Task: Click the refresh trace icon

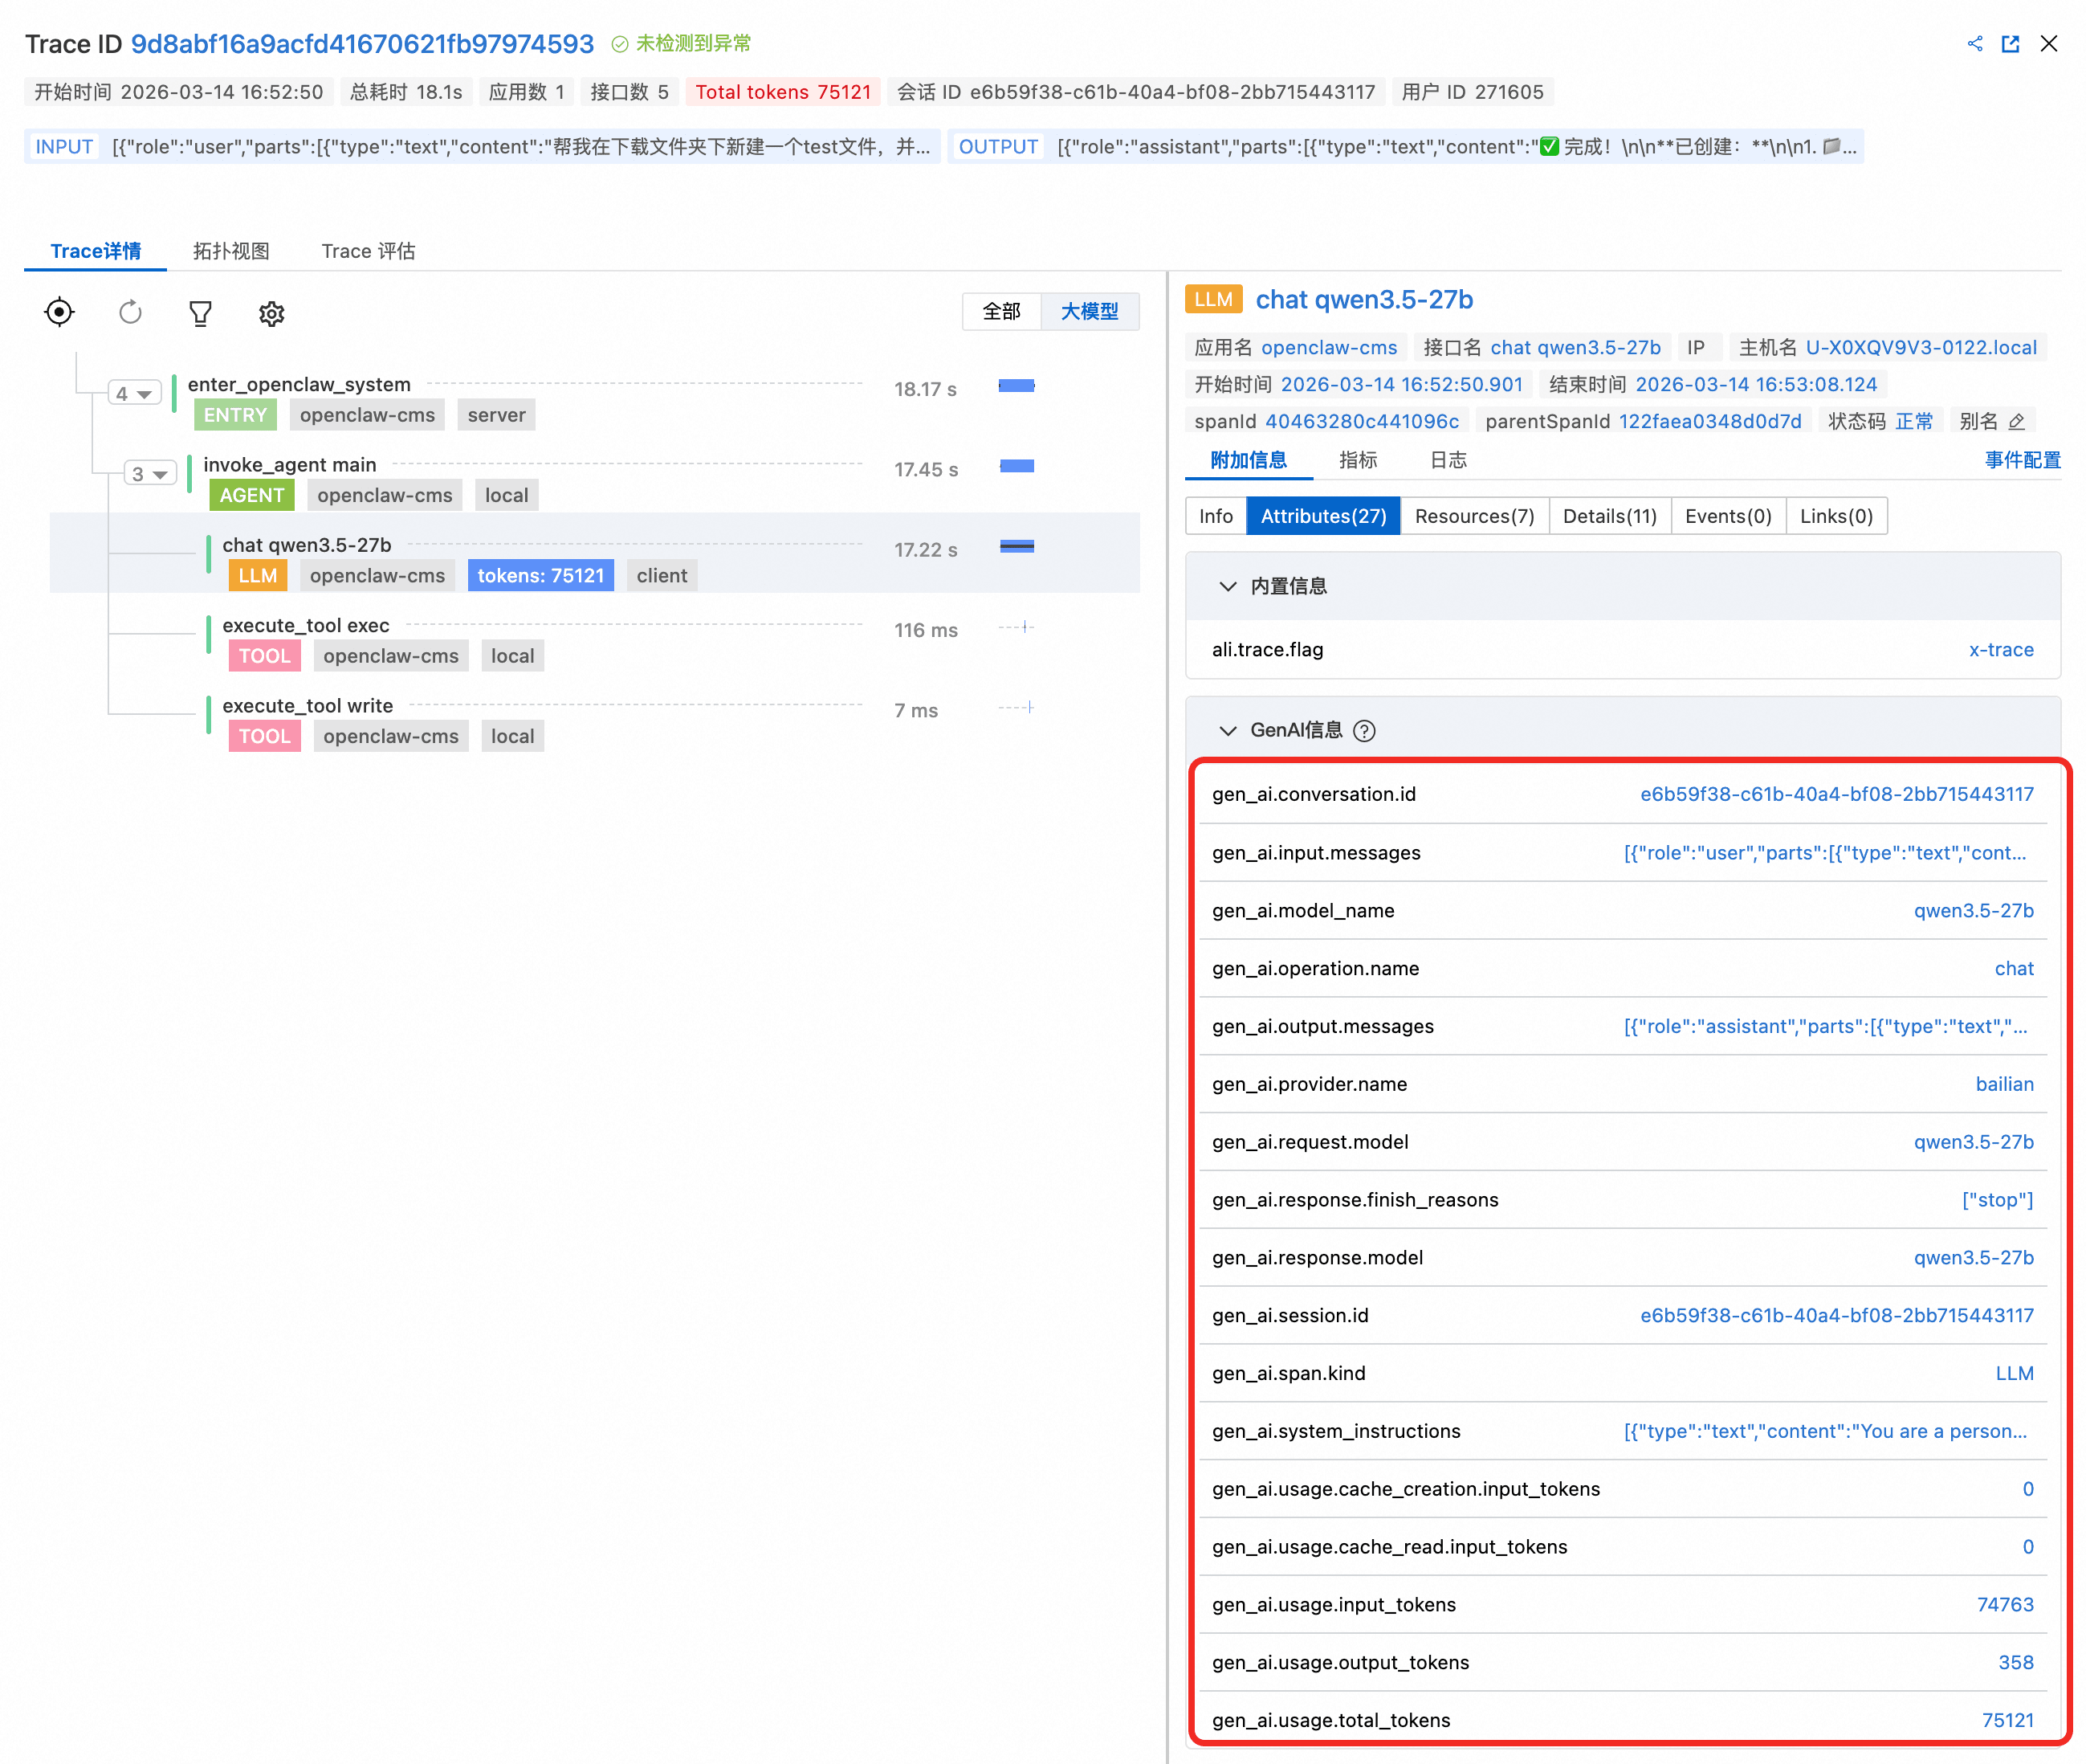Action: coord(130,313)
